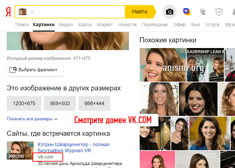235x168 pixels.
Task: Click the large uploaded image preview
Action: point(68,41)
